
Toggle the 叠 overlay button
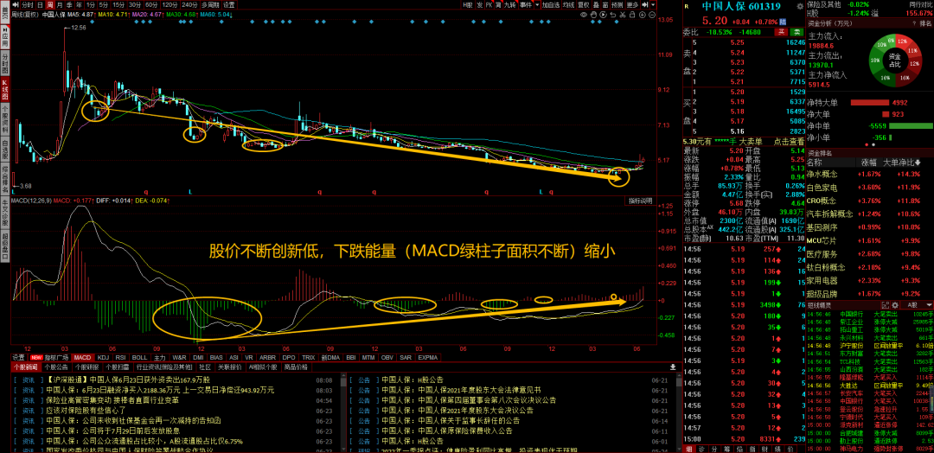coord(596,5)
